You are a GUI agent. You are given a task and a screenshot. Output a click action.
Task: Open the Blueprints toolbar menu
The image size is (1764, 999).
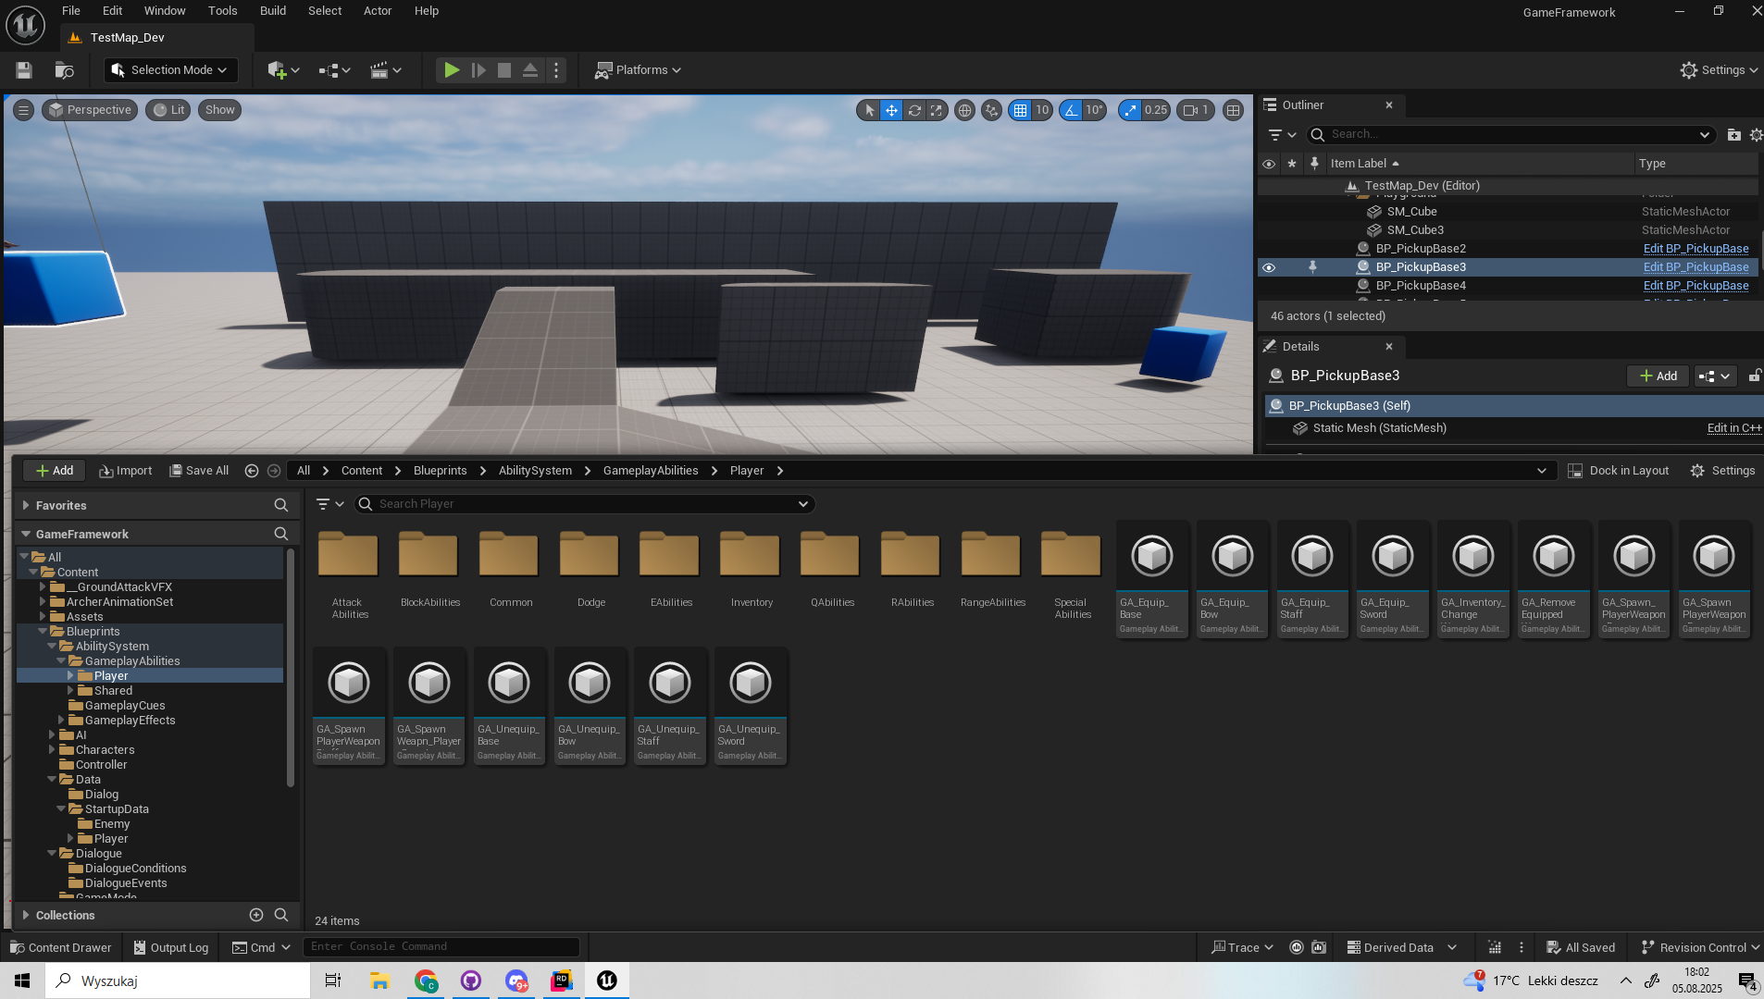click(x=334, y=70)
